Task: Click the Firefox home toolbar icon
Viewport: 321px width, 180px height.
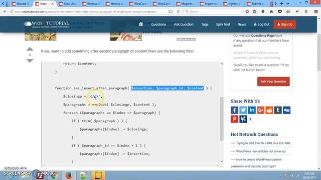Action: tap(271, 11)
